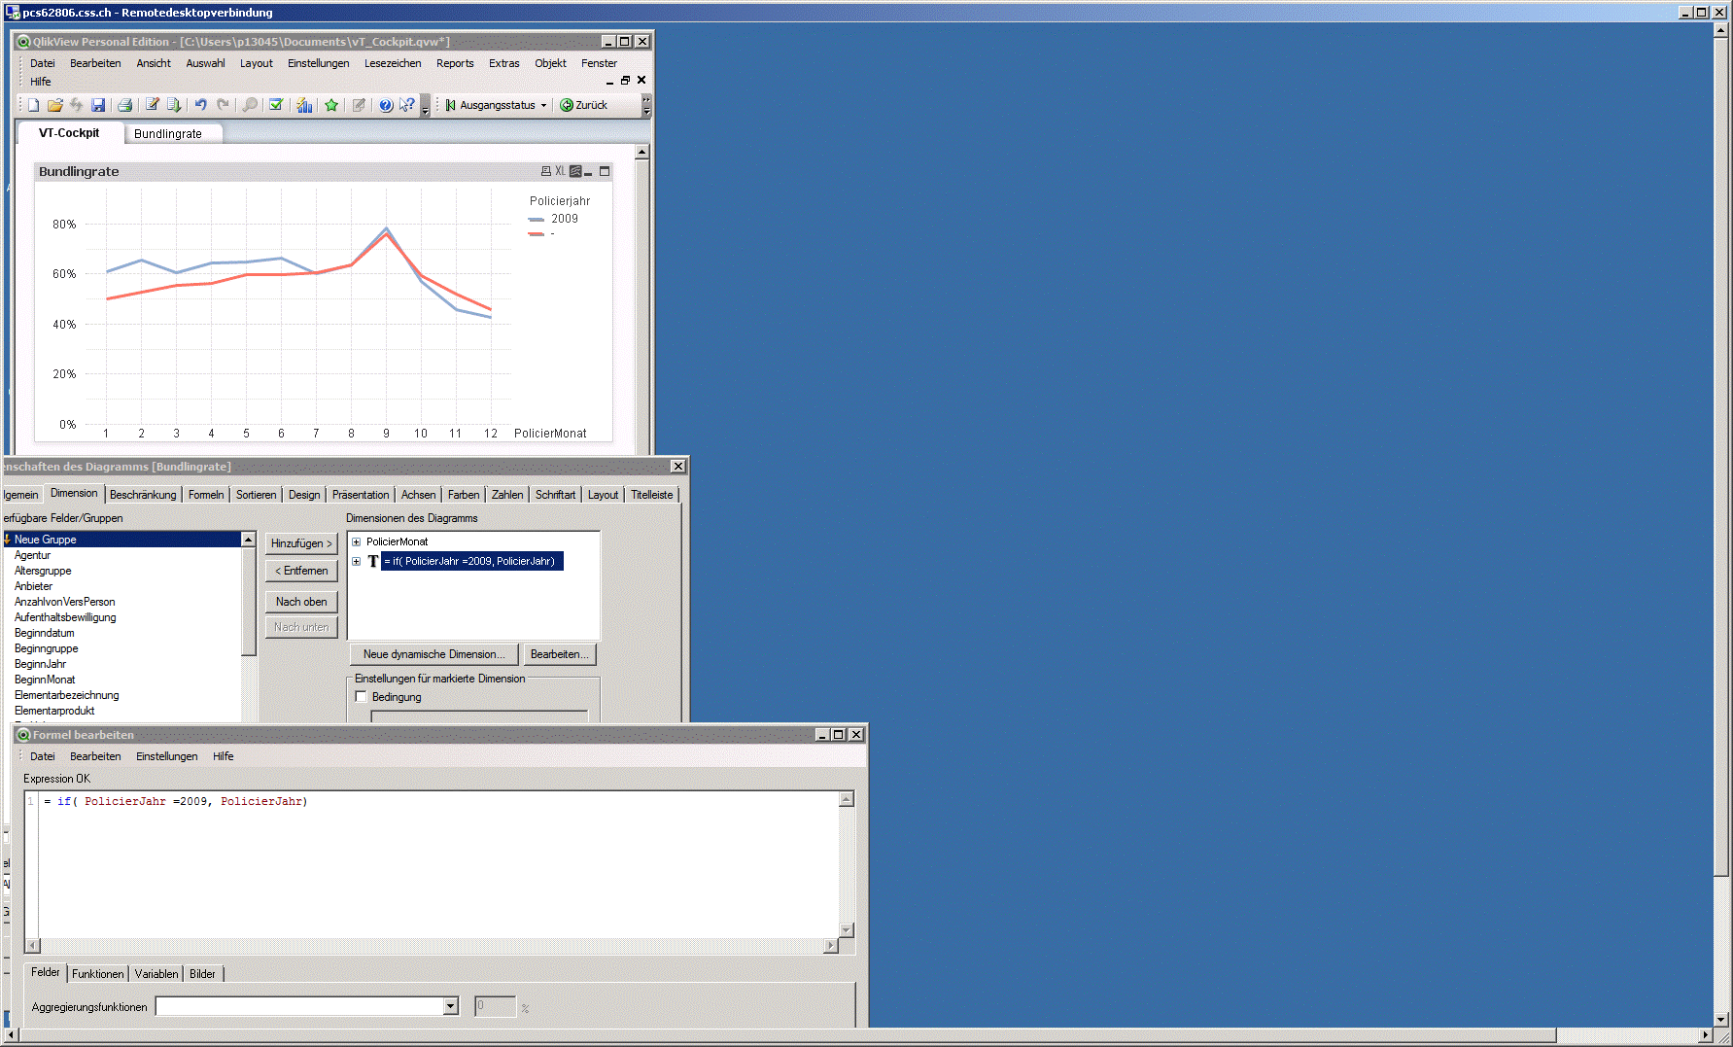This screenshot has width=1733, height=1047.
Task: Open Hilfe menu in Formel bearbeiten window
Action: pos(224,756)
